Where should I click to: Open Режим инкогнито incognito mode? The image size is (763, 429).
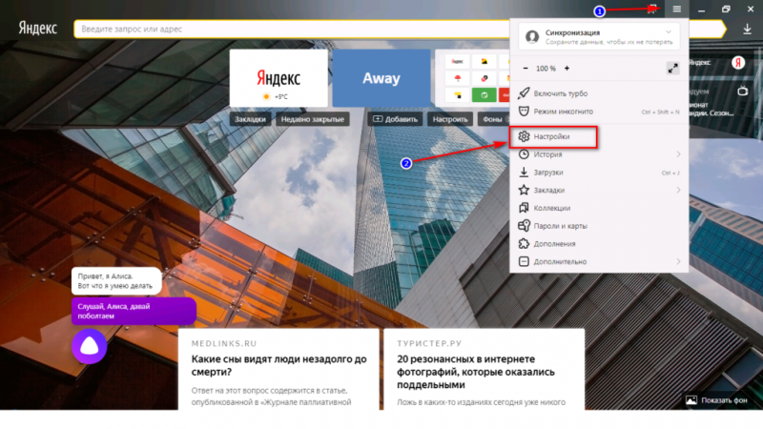coord(599,112)
